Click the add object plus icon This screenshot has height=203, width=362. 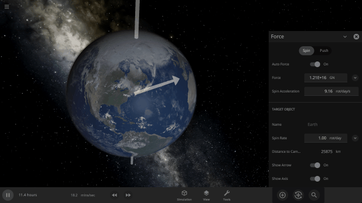pos(282,195)
